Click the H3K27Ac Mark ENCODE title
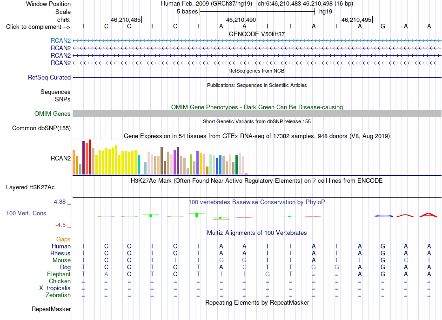Image resolution: width=442 pixels, height=320 pixels. coord(257,180)
